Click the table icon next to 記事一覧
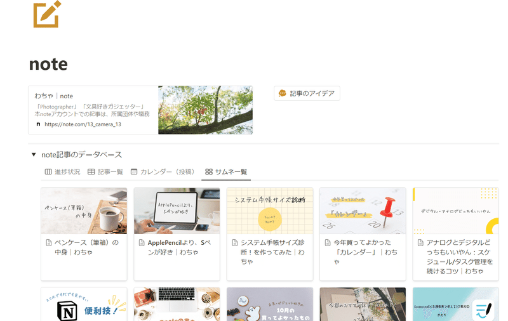Image resolution: width=508 pixels, height=321 pixels. pyautogui.click(x=91, y=172)
